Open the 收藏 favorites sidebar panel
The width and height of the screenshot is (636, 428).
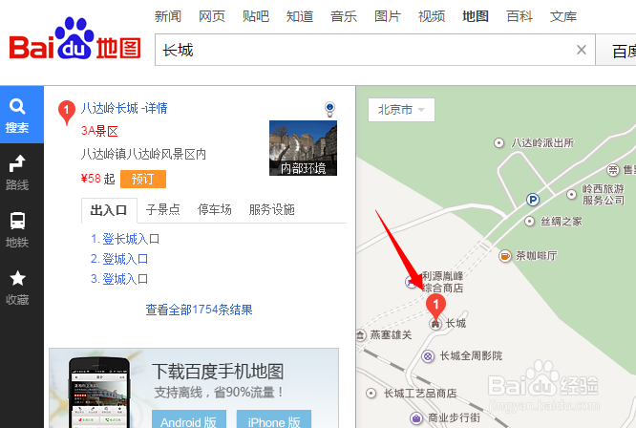(17, 288)
